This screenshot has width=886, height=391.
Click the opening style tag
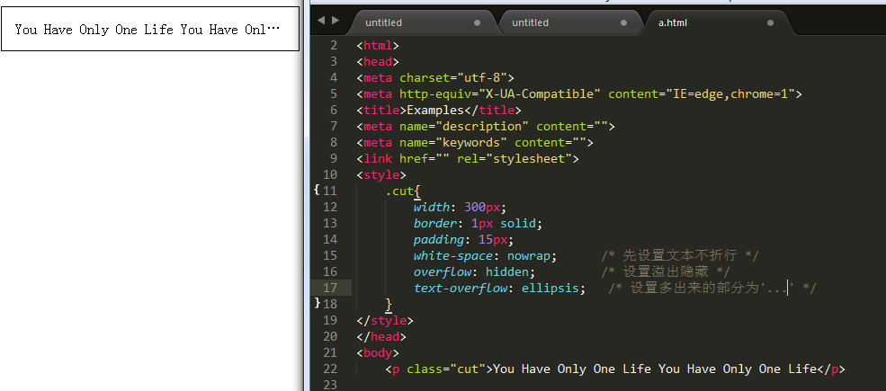381,175
